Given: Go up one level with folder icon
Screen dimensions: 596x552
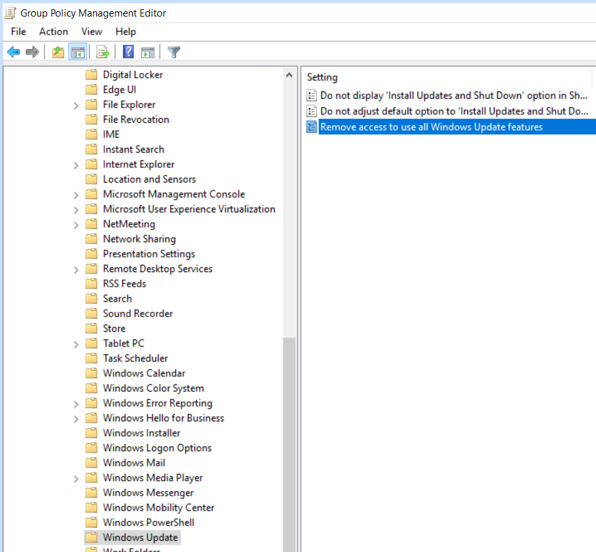Looking at the screenshot, I should coord(58,52).
